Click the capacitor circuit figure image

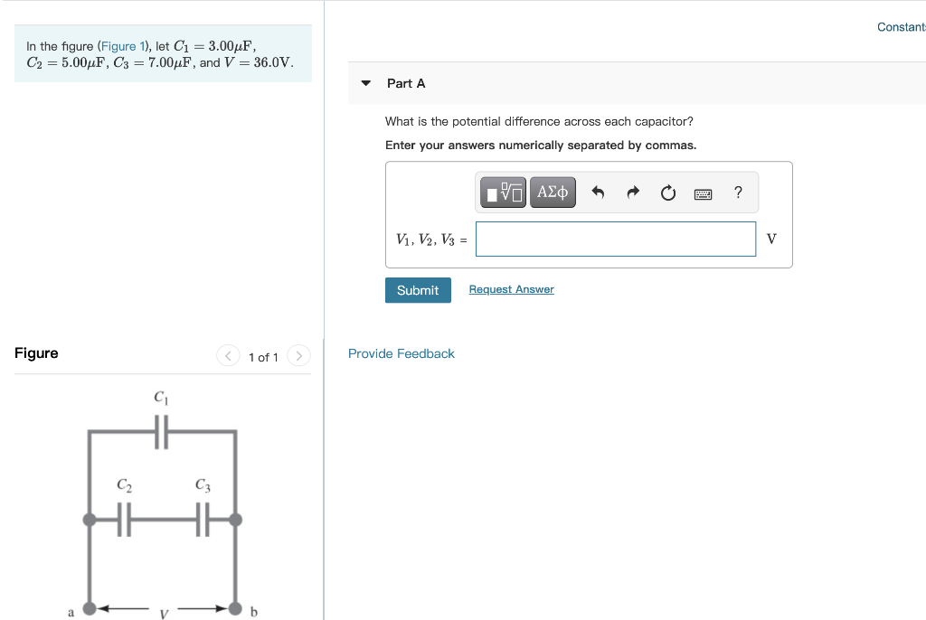coord(163,503)
